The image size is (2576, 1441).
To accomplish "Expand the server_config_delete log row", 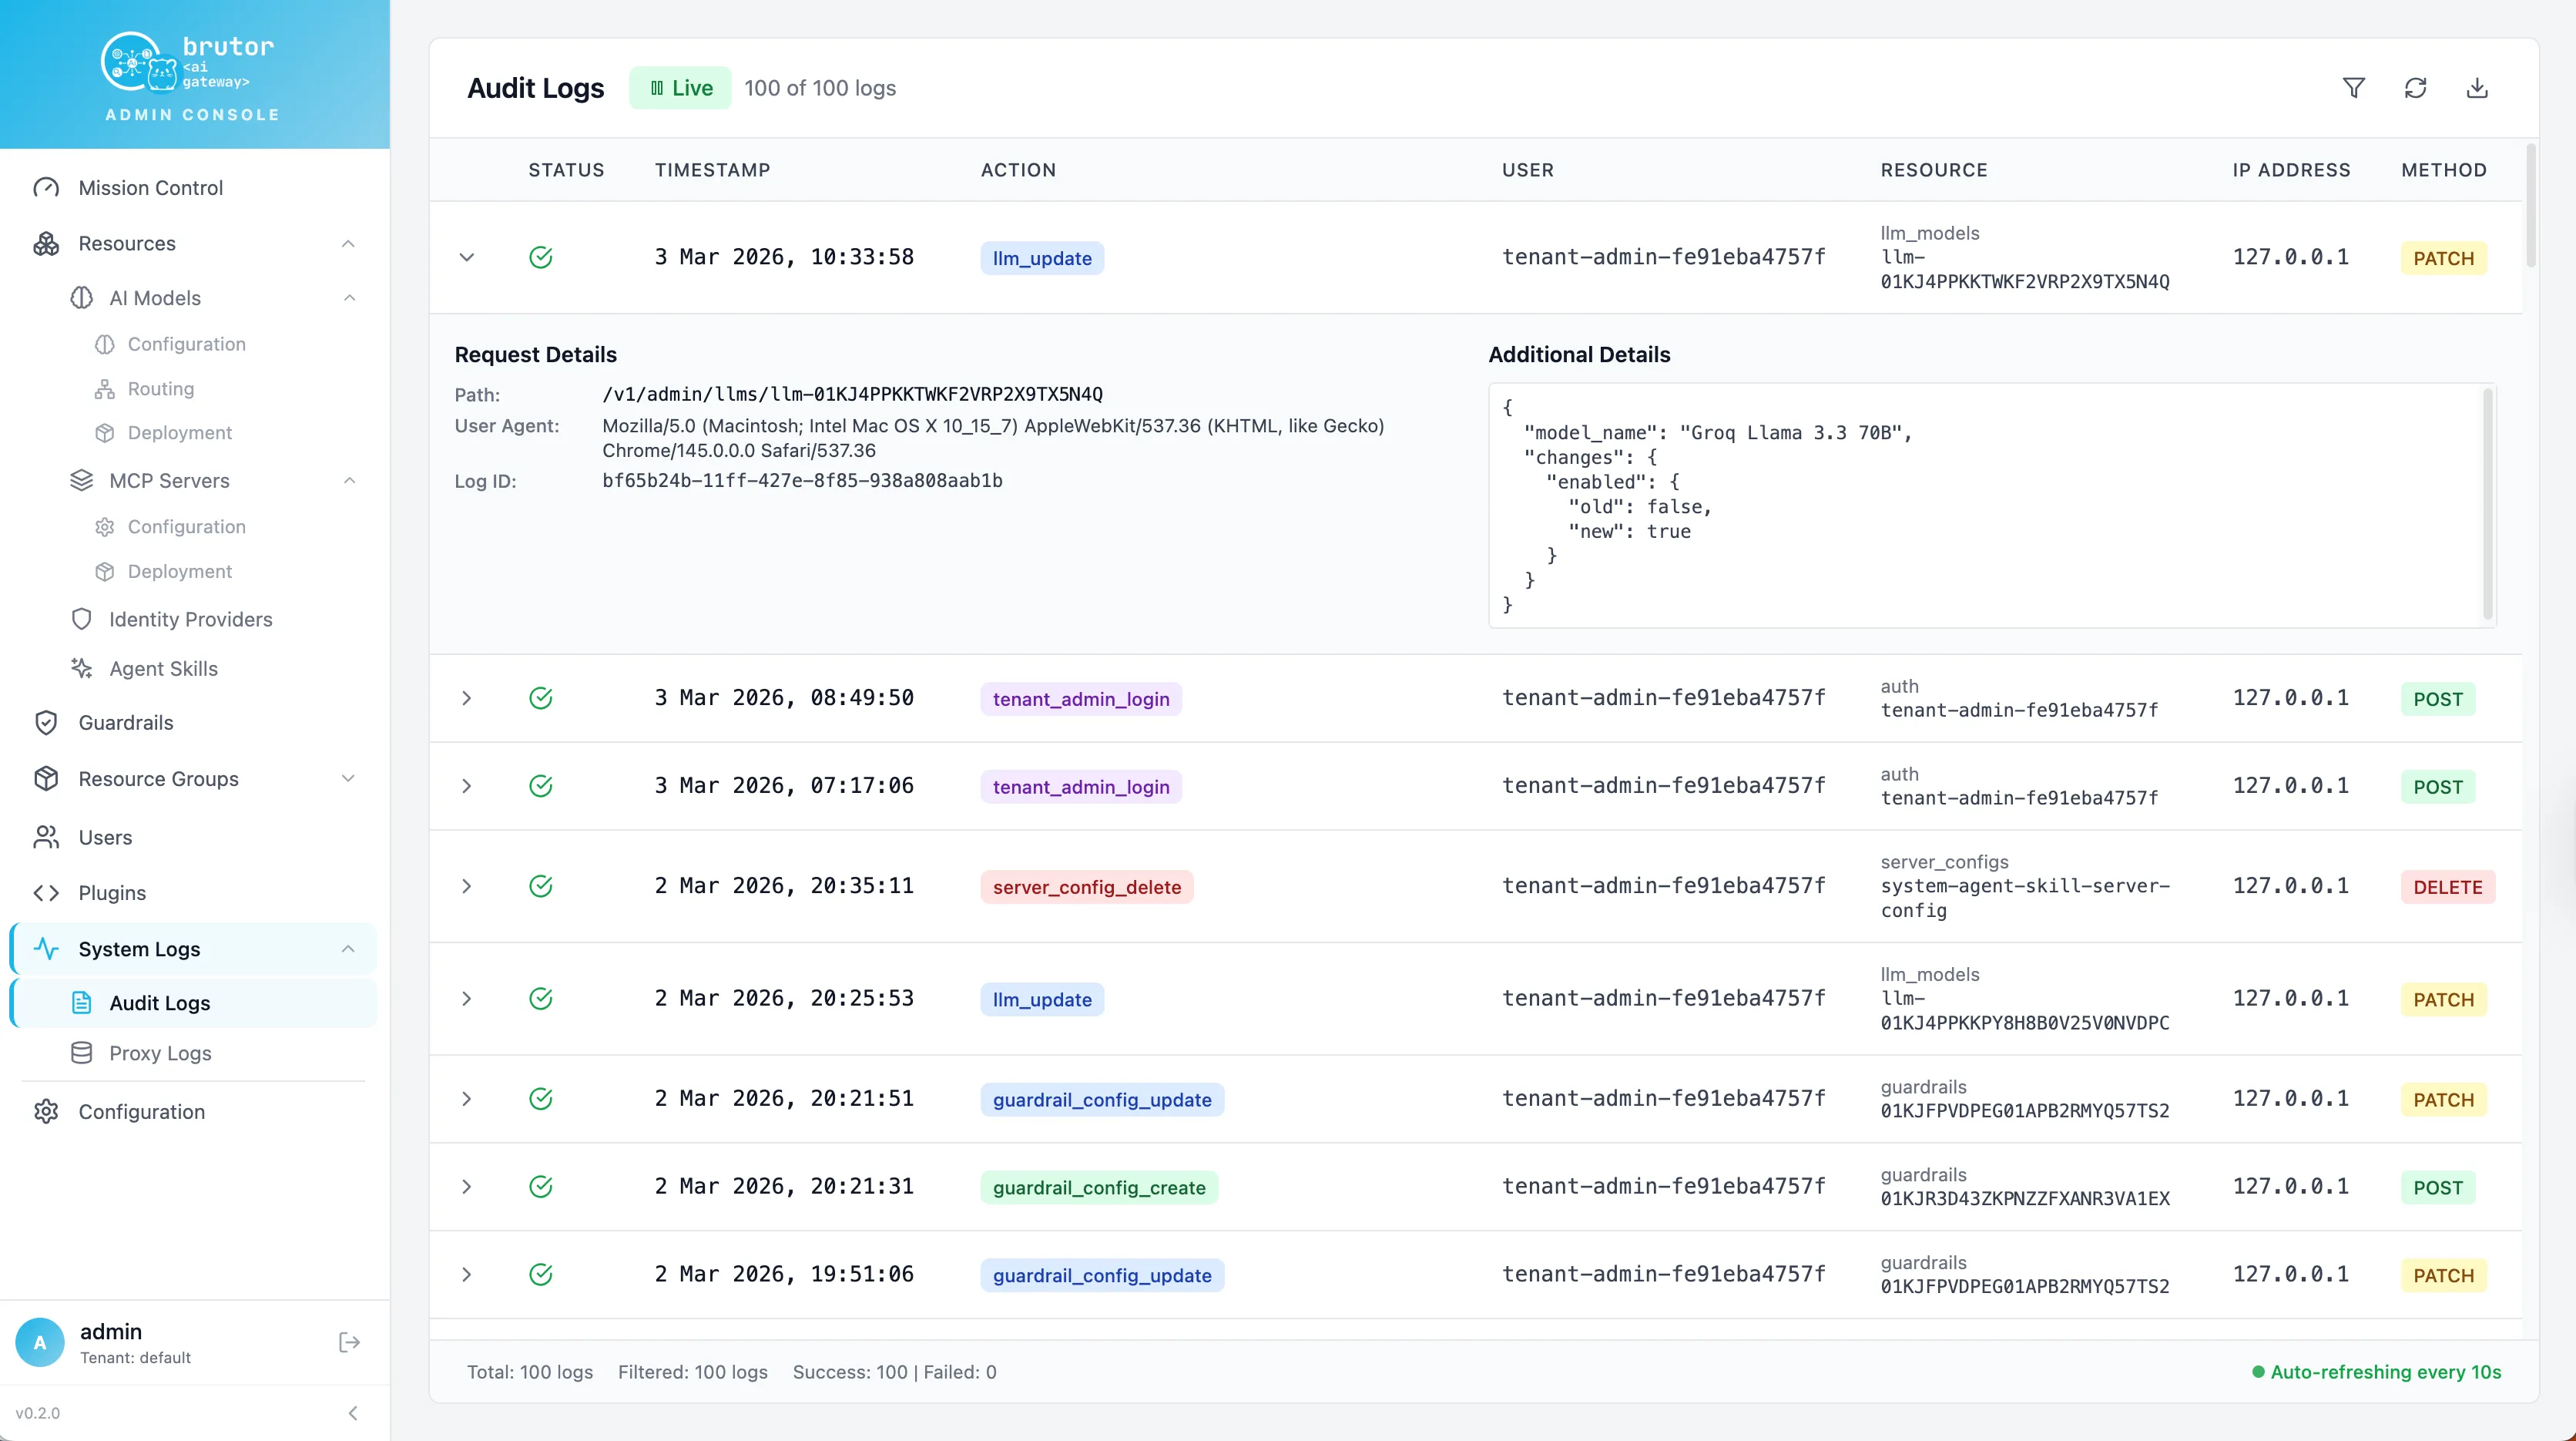I will click(467, 886).
